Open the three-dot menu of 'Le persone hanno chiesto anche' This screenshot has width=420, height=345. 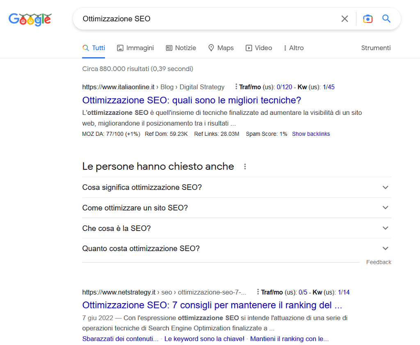(245, 166)
